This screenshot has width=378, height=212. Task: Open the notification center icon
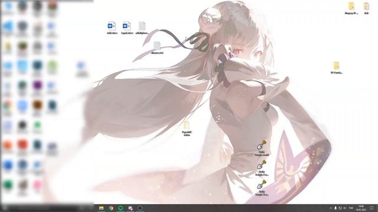click(372, 208)
